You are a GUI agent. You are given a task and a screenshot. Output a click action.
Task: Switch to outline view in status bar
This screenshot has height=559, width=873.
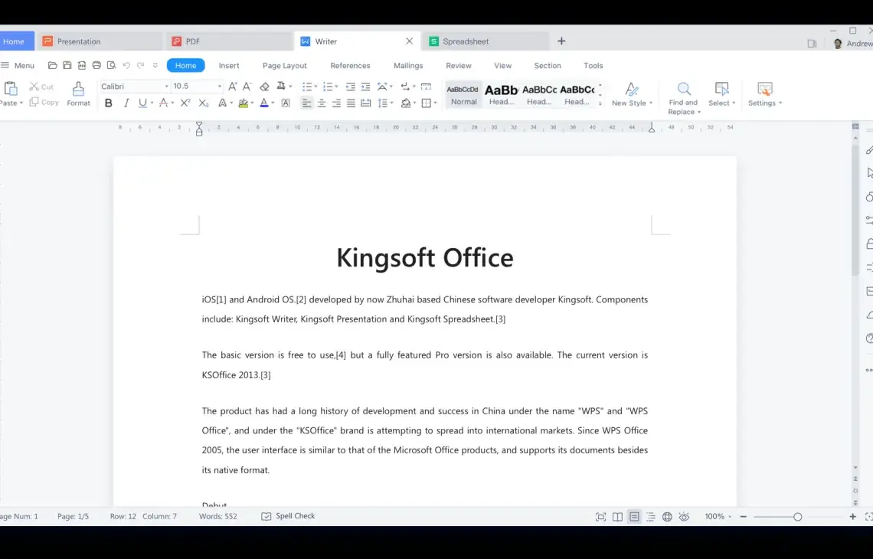[651, 517]
